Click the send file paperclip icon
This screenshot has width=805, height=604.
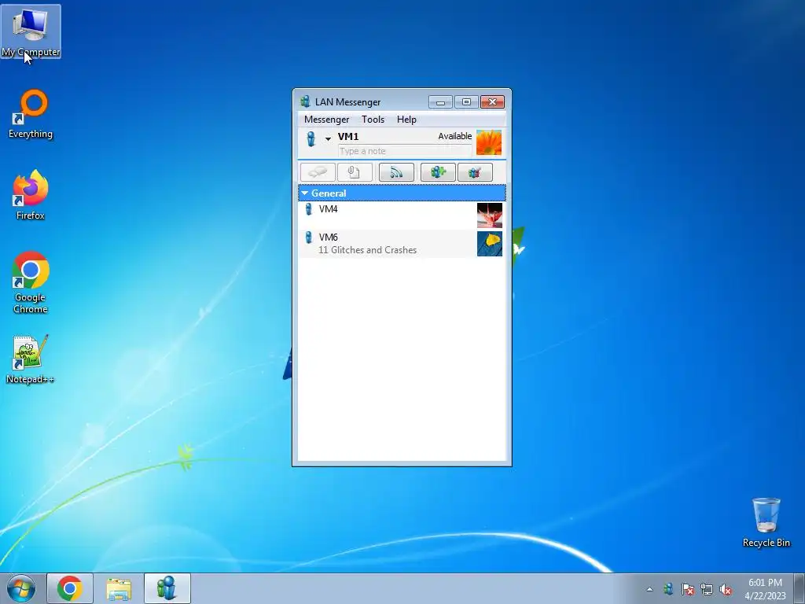[x=355, y=172]
